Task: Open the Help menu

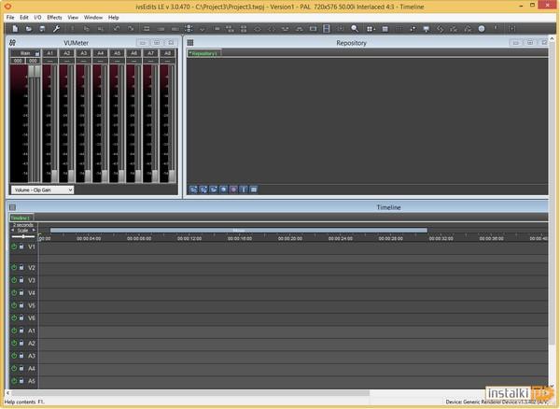Action: coord(113,17)
